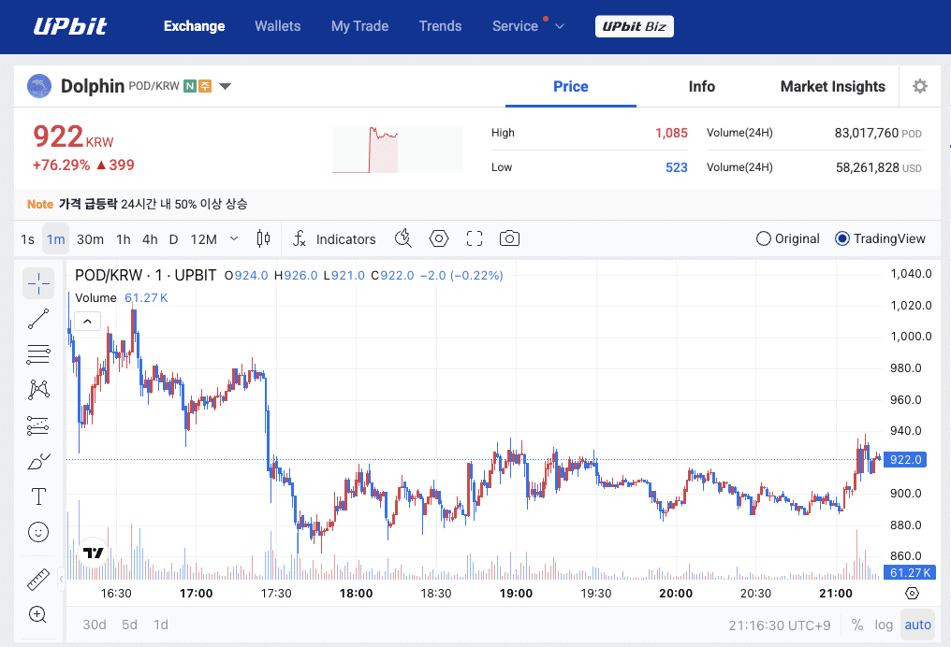This screenshot has width=951, height=647.
Task: Expand more chart interval options
Action: coord(234,238)
